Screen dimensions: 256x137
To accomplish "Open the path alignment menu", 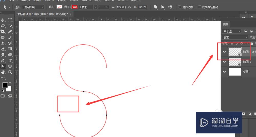I will (x=163, y=7).
